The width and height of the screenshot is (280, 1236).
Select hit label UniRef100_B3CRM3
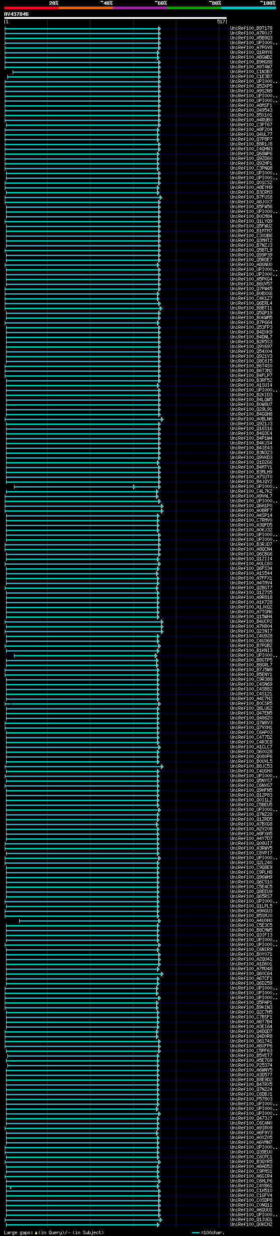(251, 192)
